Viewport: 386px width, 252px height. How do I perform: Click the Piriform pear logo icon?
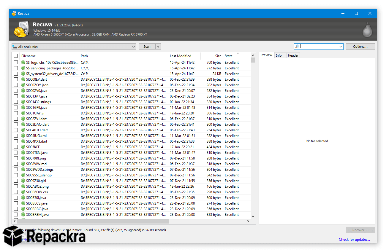367,30
